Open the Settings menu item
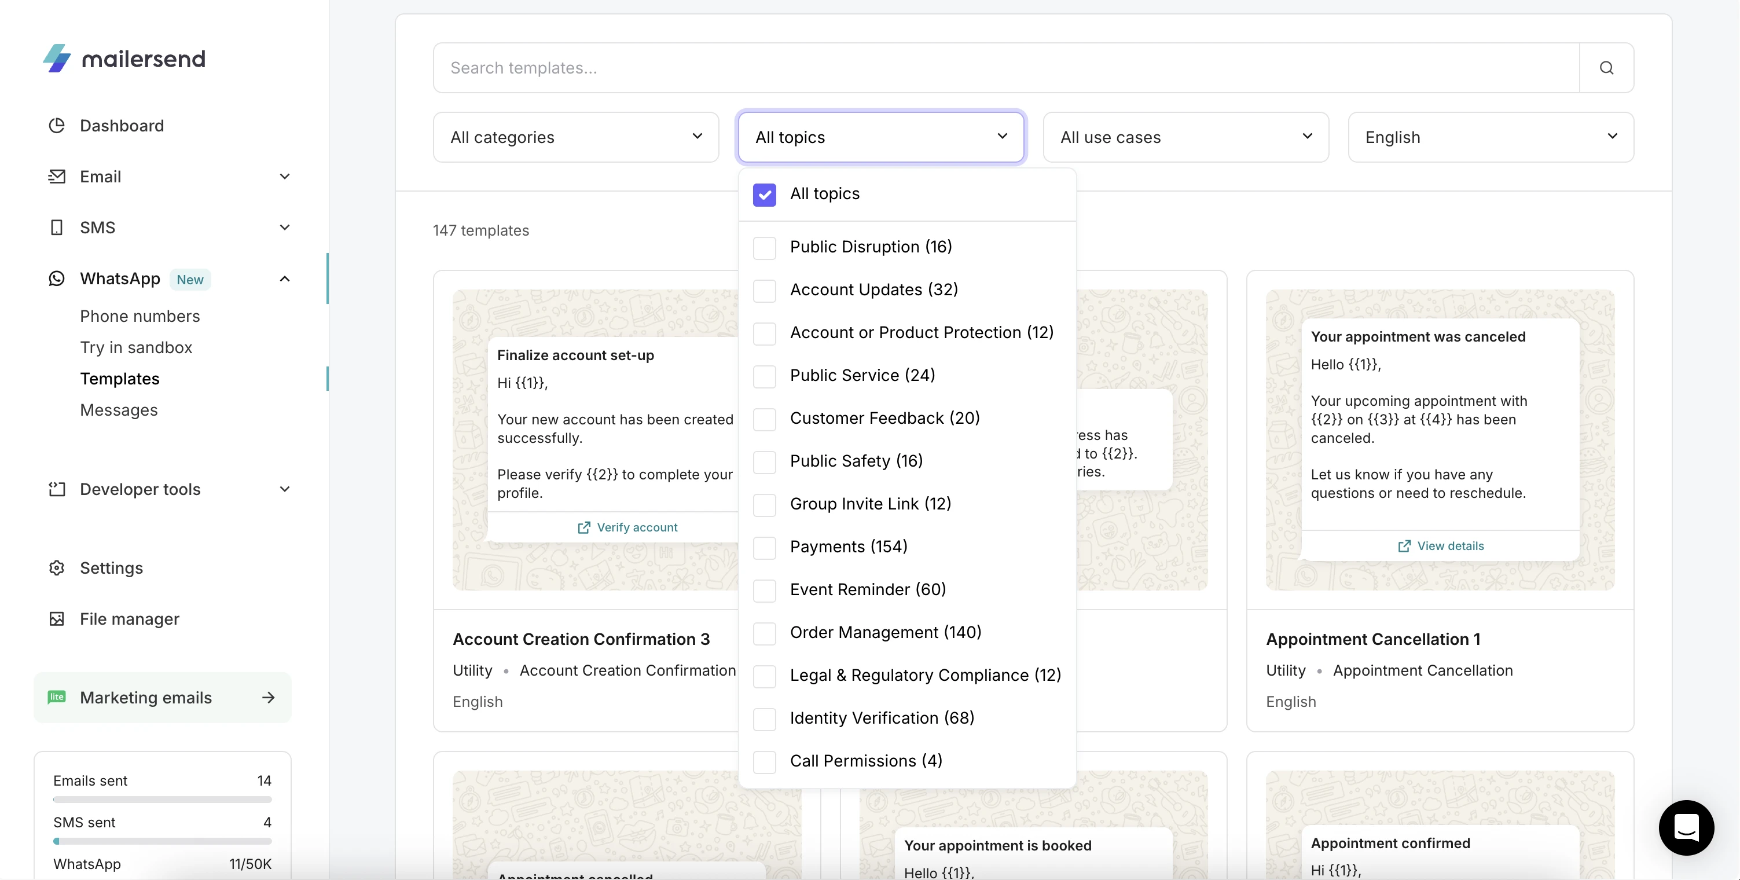 coord(112,568)
